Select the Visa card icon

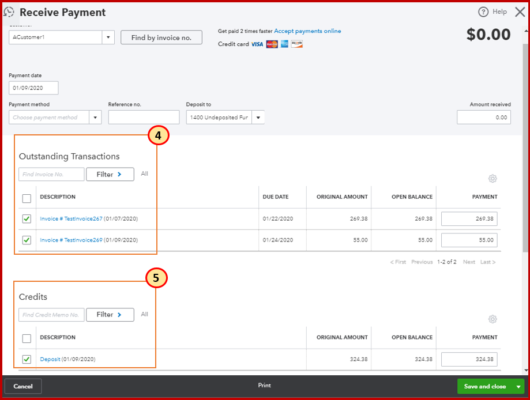(x=256, y=44)
